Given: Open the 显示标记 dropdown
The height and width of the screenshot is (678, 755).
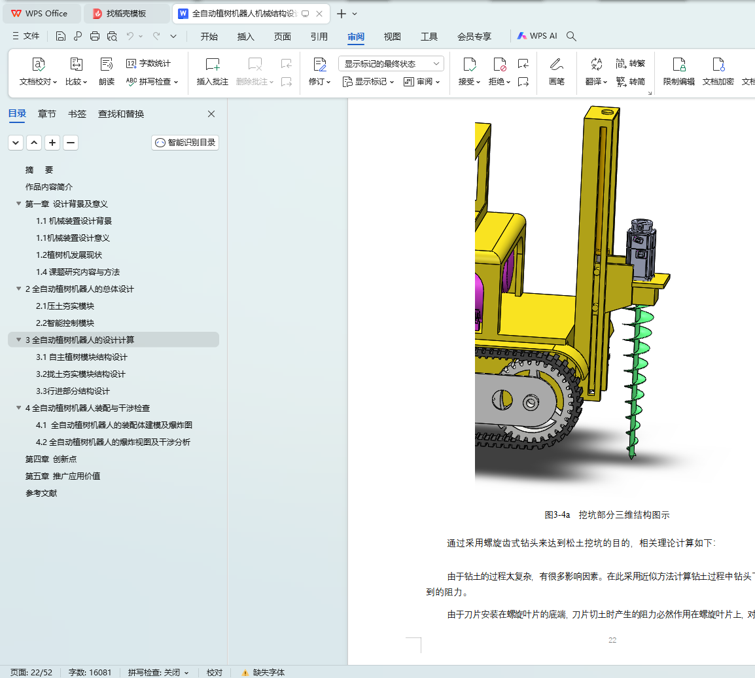Looking at the screenshot, I should click(x=368, y=82).
